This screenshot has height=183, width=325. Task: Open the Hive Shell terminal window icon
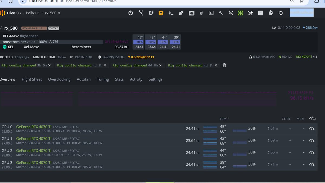211,13
